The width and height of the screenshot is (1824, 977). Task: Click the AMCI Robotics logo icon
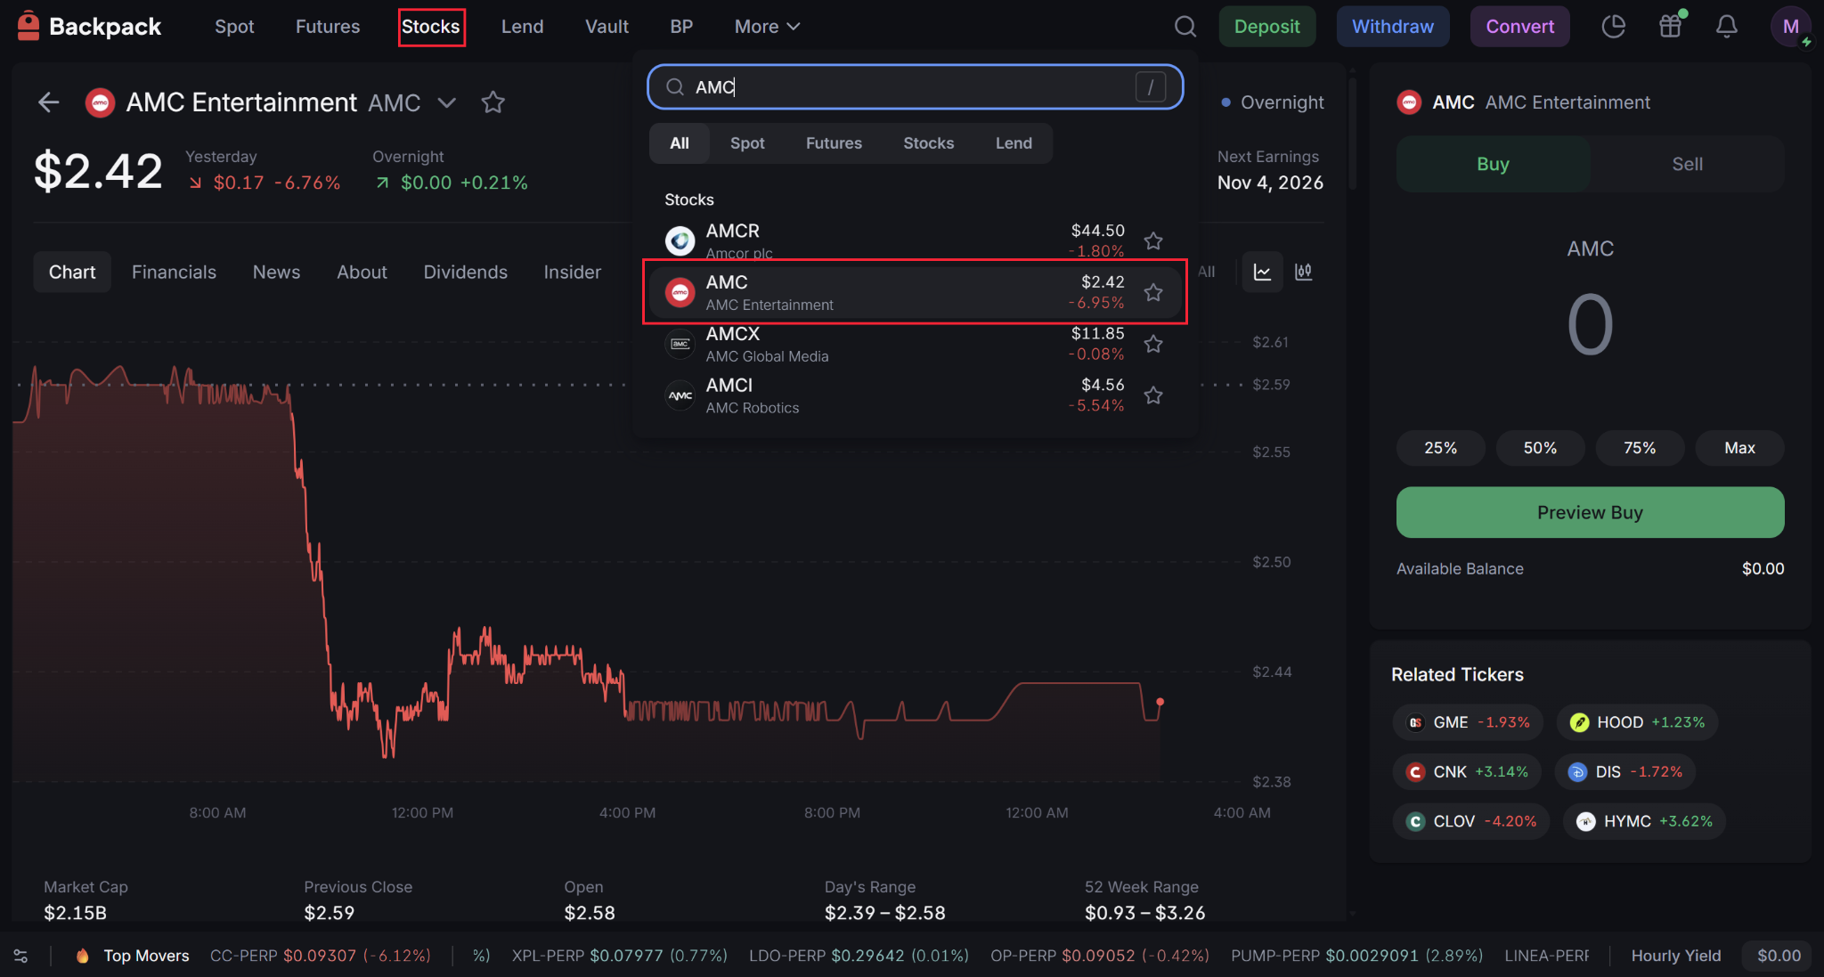point(680,395)
